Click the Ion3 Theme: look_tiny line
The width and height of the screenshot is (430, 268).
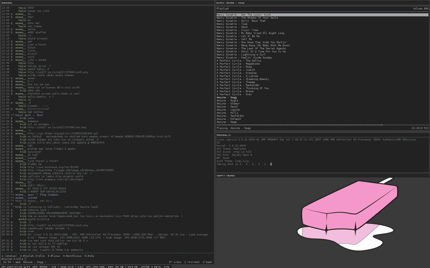(x=233, y=161)
